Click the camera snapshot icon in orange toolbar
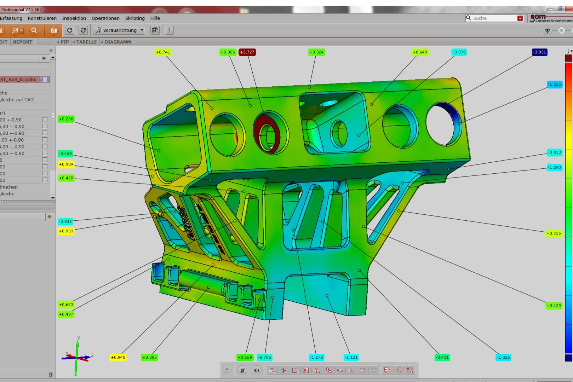Viewport: 573px width, 382px height. click(53, 30)
